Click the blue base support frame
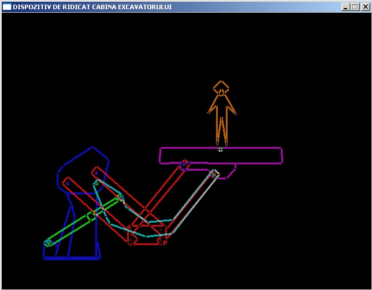Screen dimensions: 372x290 point(76,203)
